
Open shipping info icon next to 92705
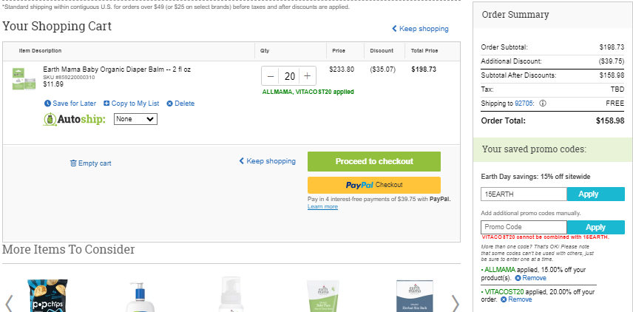543,104
